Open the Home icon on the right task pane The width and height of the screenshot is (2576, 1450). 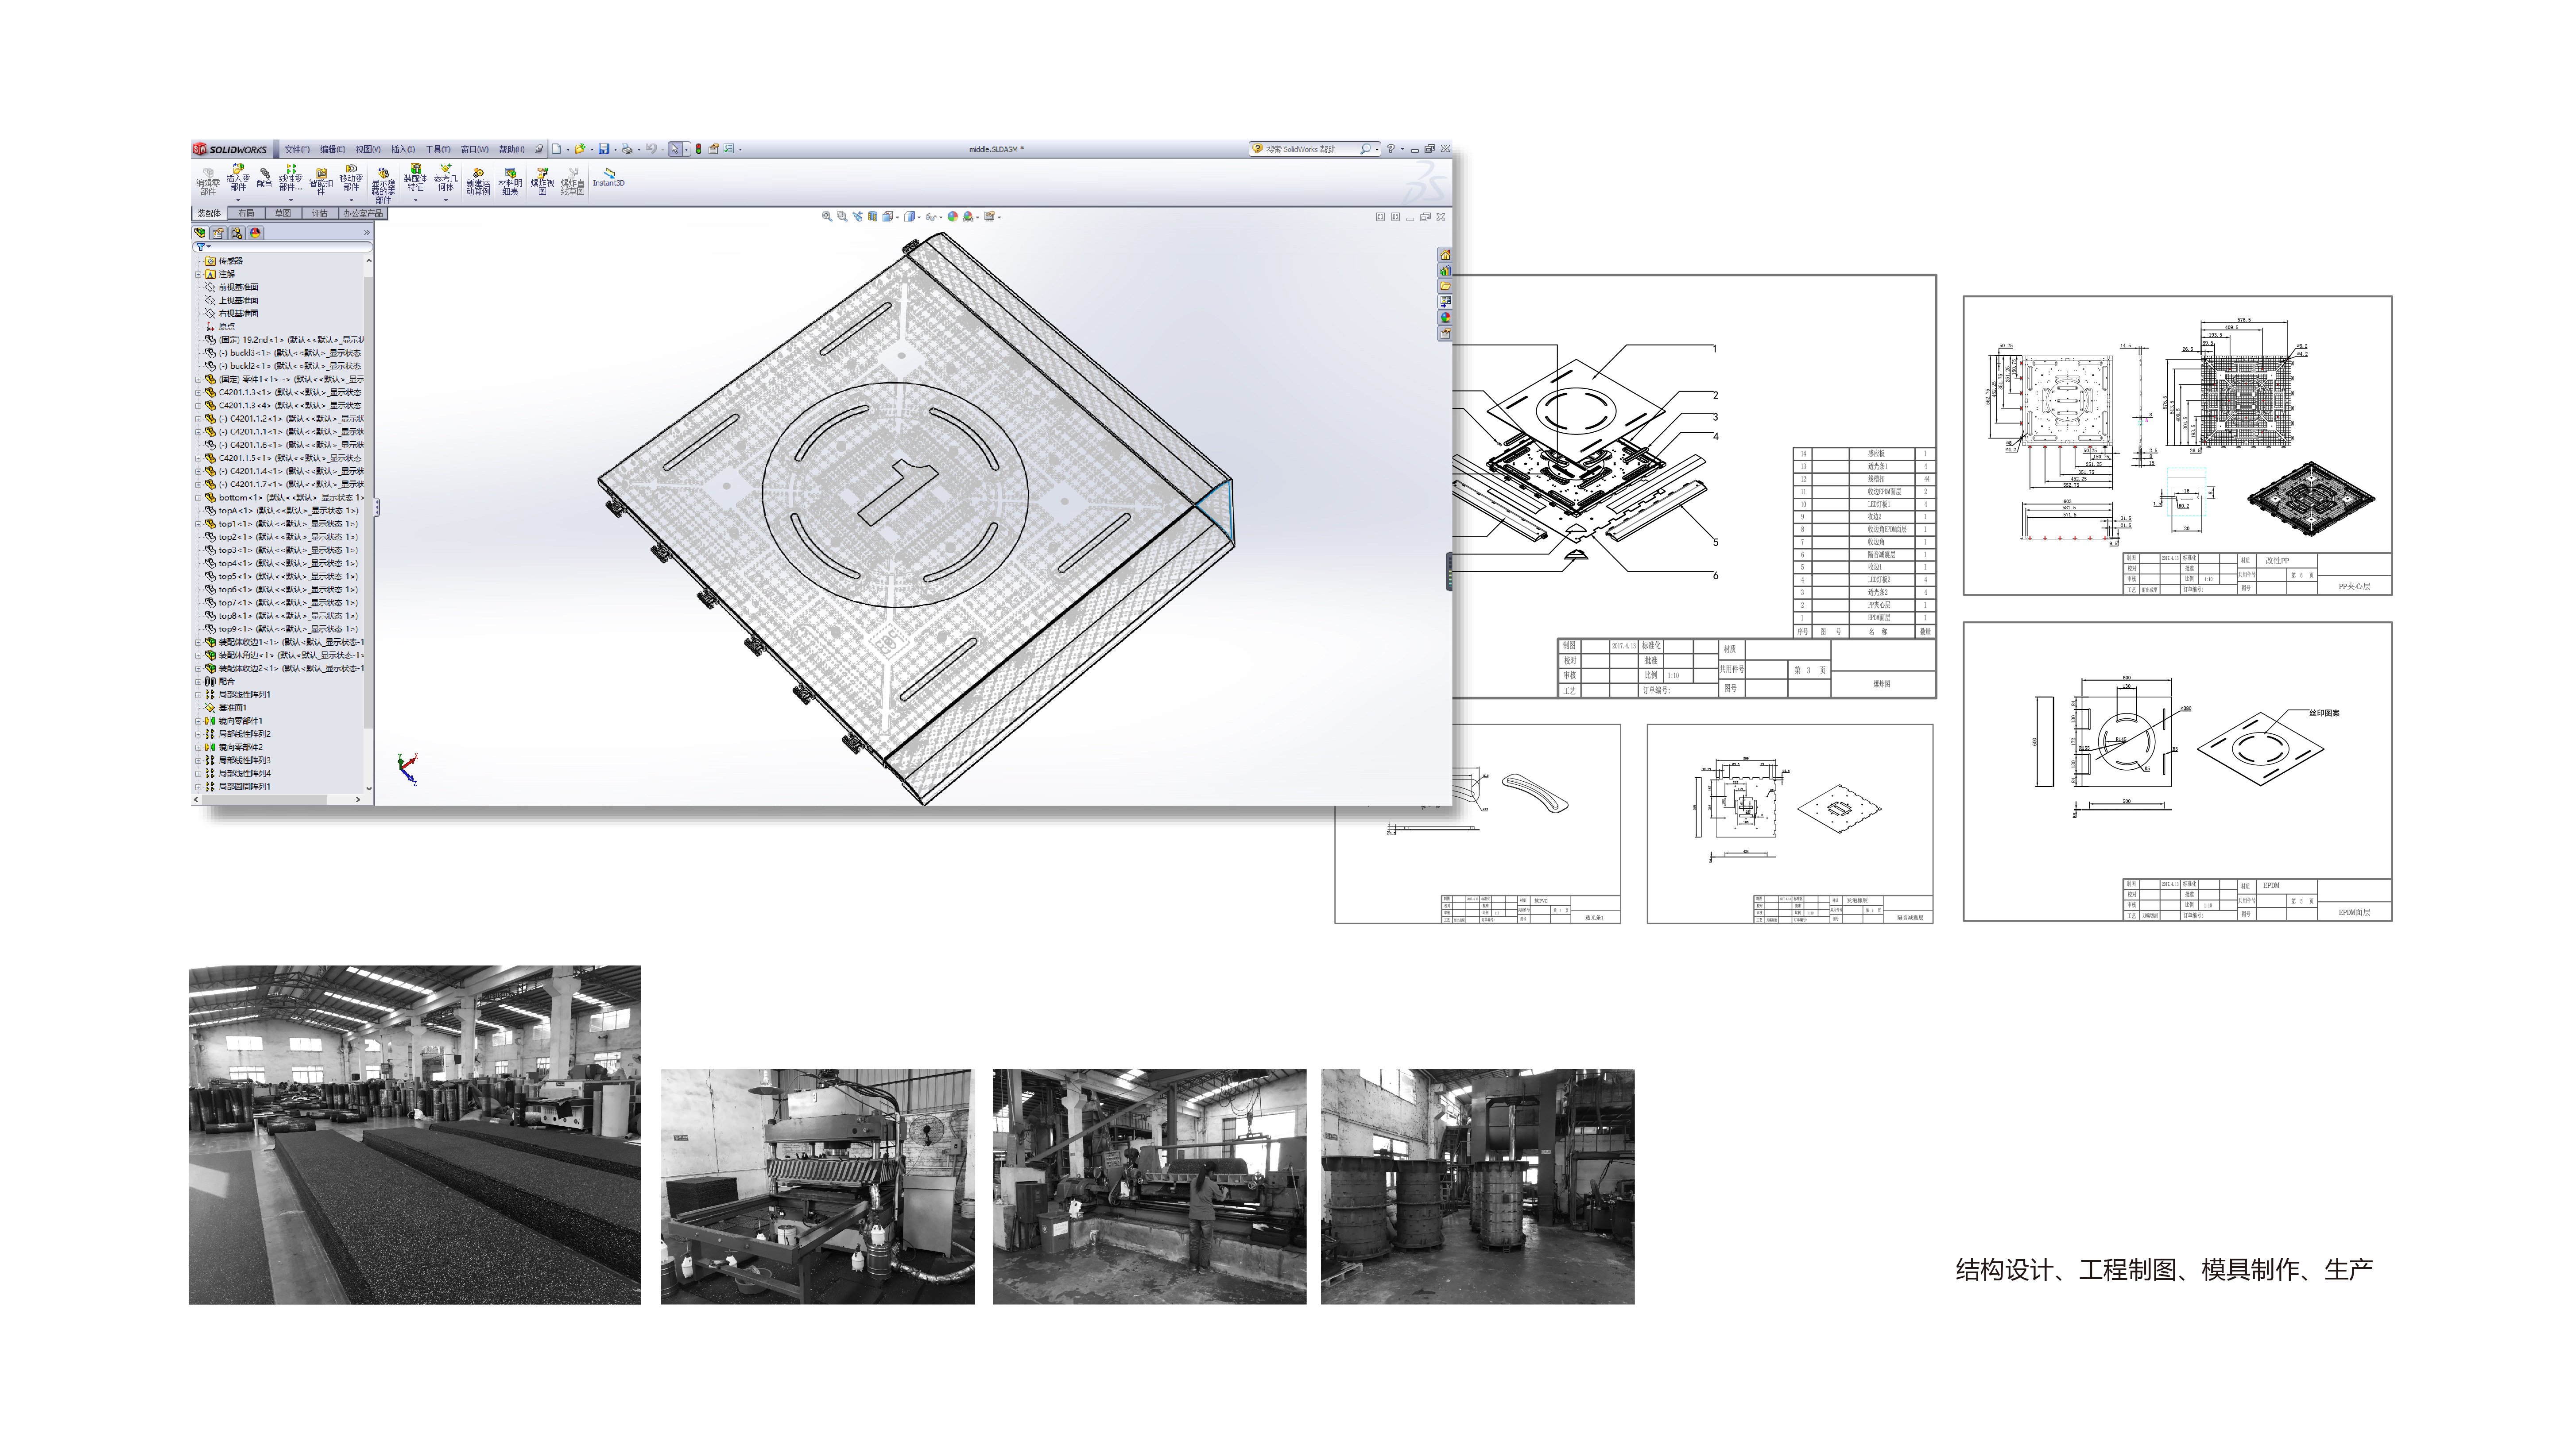[1445, 254]
